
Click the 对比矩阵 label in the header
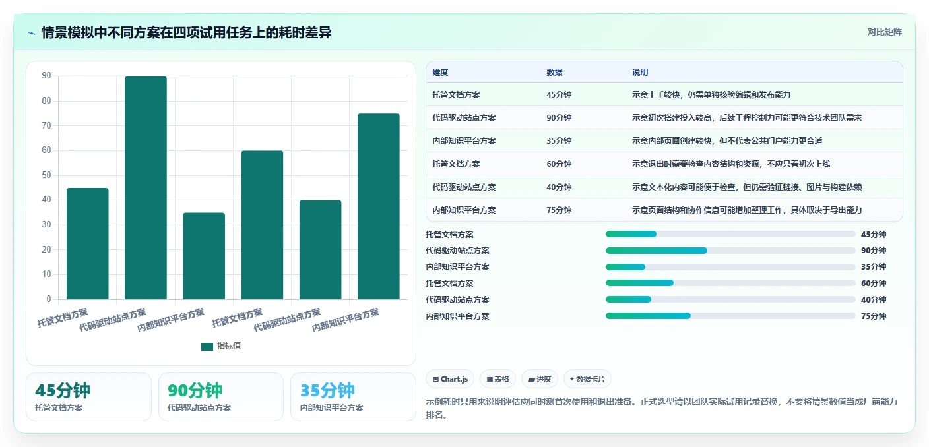[884, 32]
